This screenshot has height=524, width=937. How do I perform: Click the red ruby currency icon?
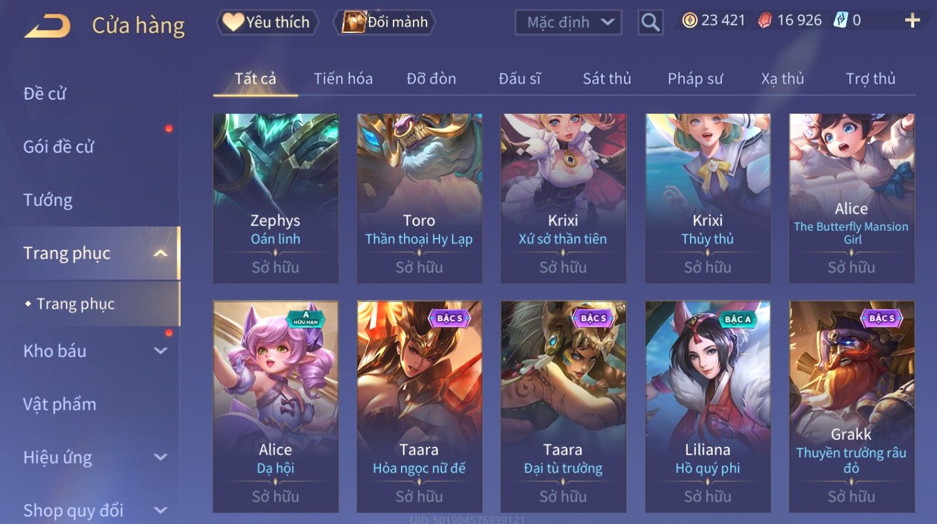tap(765, 21)
